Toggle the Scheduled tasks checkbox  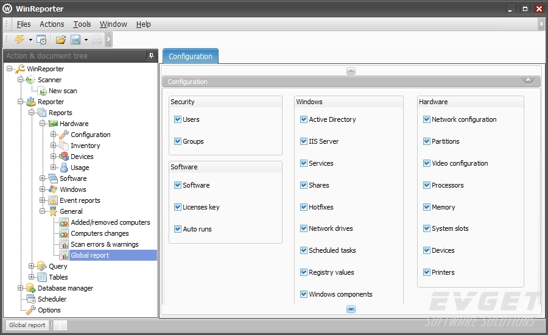tap(304, 250)
